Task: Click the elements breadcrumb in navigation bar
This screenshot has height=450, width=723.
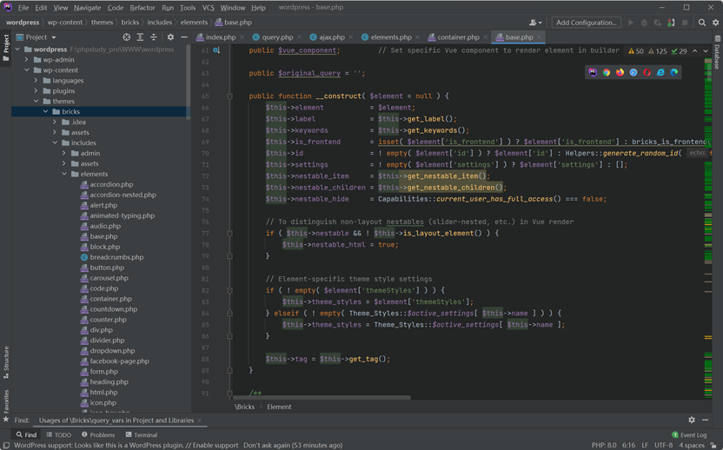Action: [194, 22]
